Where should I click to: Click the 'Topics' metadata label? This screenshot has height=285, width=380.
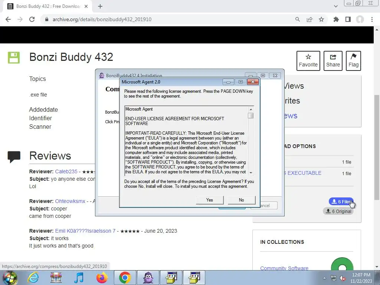(37, 79)
